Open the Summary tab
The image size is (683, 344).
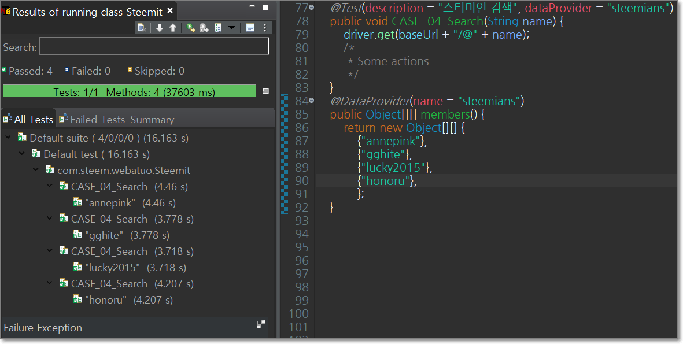coord(152,119)
